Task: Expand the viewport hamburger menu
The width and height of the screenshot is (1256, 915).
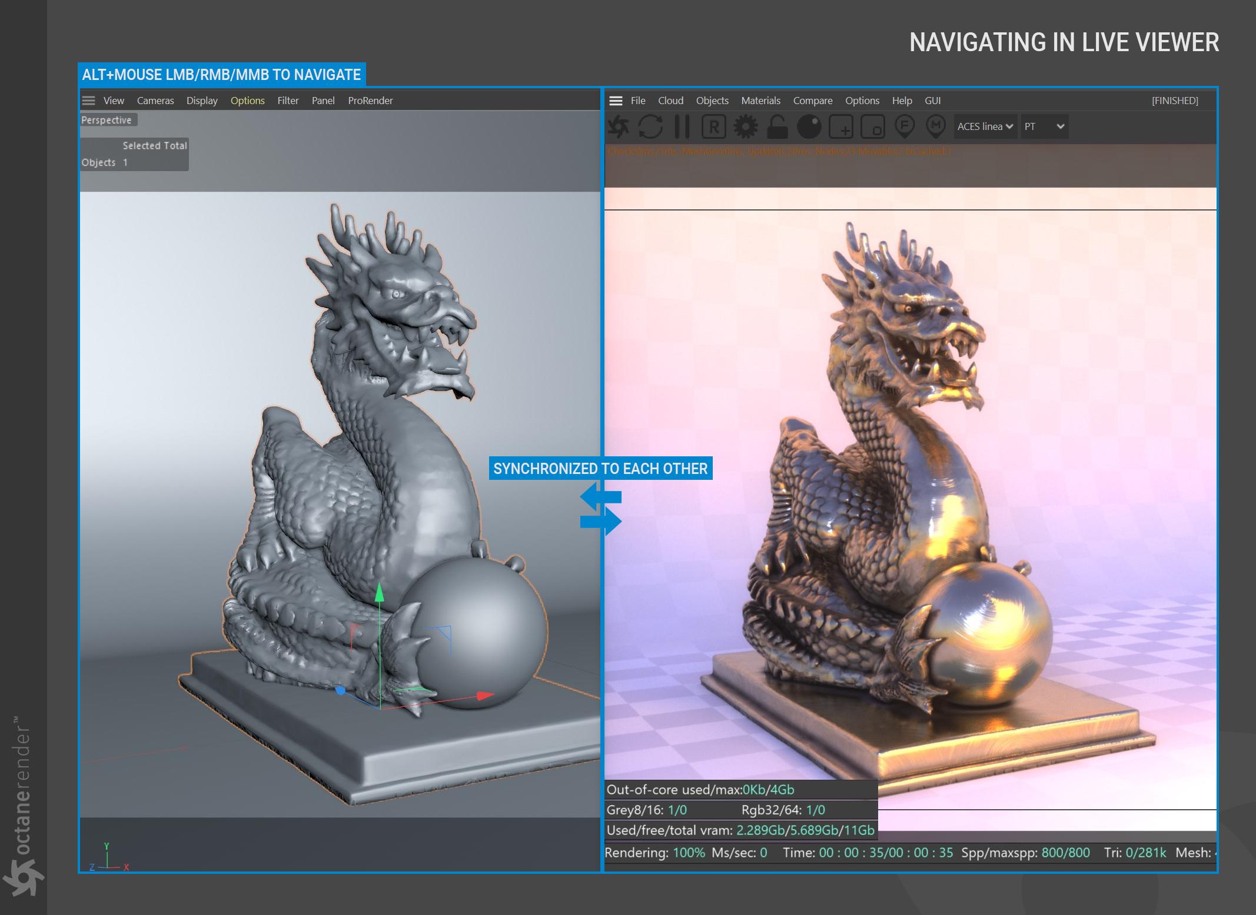Action: point(88,101)
